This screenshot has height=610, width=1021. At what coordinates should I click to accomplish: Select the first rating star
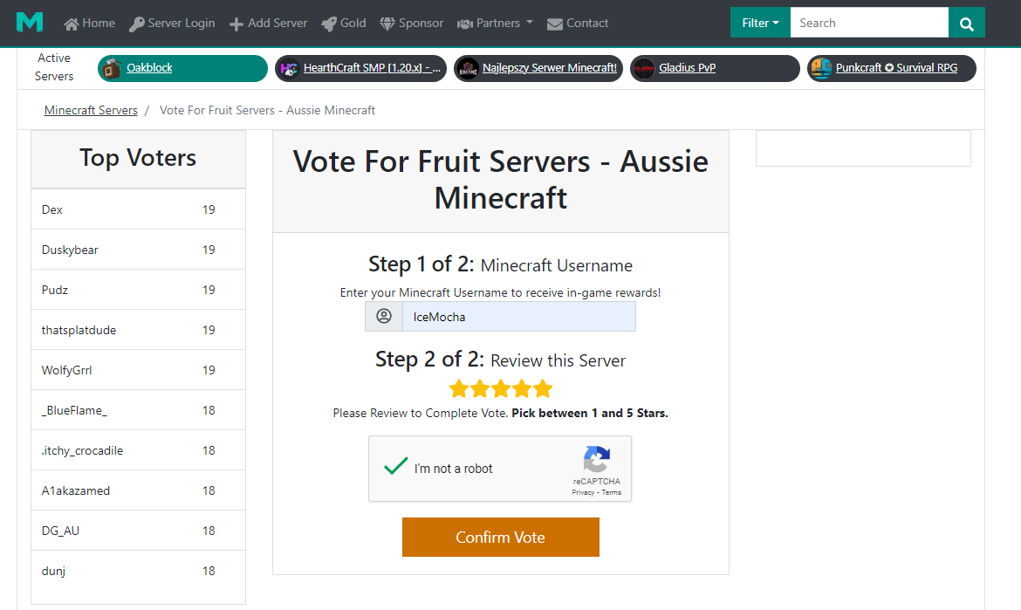tap(458, 388)
